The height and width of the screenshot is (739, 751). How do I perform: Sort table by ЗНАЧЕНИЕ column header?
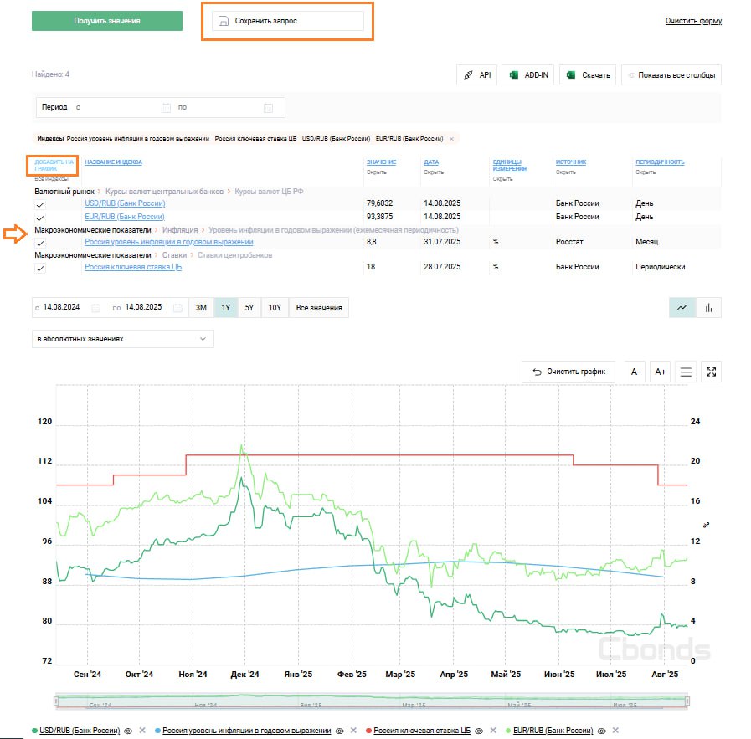(x=381, y=162)
